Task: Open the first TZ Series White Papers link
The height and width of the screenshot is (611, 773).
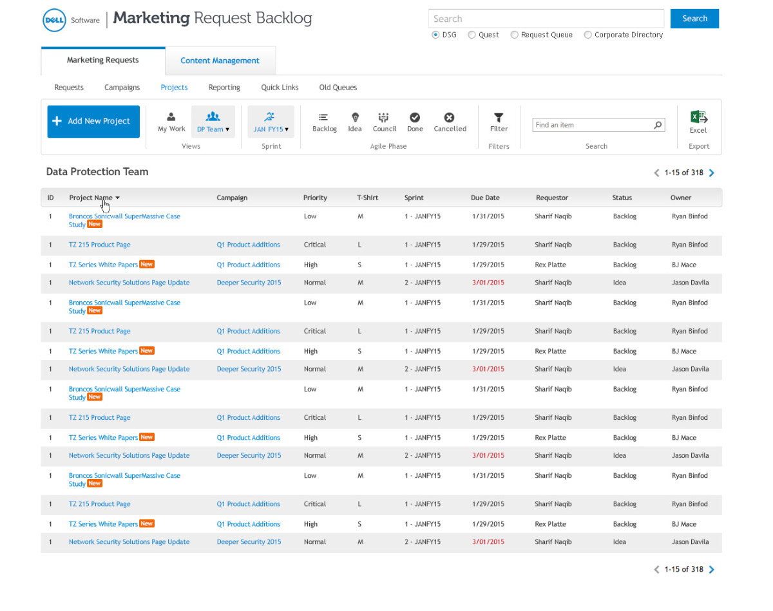Action: tap(103, 265)
